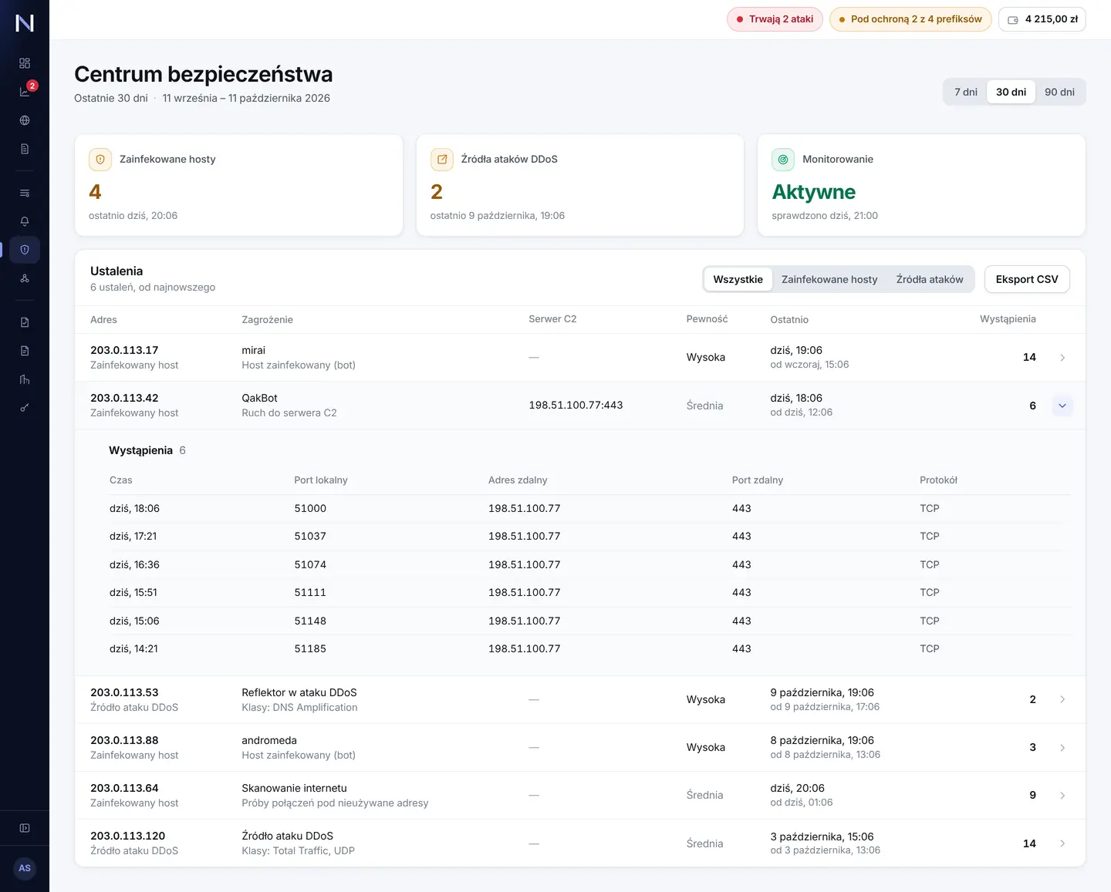Click the dziś, 18:06 occurrence time cell
1111x892 pixels.
(134, 509)
